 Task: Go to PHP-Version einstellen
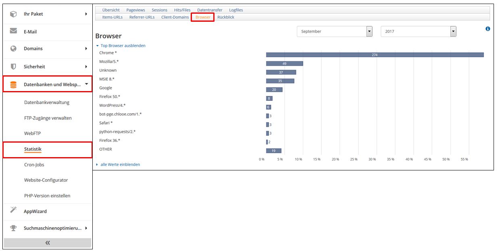pyautogui.click(x=47, y=196)
